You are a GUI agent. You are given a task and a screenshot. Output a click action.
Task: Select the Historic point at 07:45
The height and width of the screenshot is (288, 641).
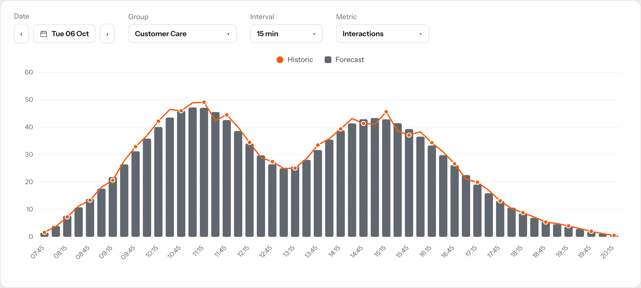click(44, 232)
